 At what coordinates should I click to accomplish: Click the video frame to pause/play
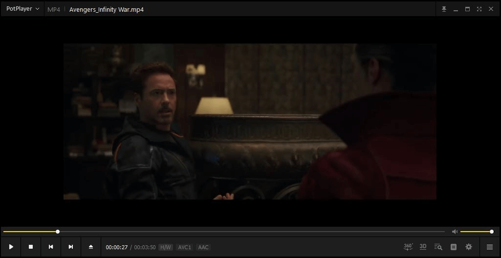pyautogui.click(x=250, y=121)
